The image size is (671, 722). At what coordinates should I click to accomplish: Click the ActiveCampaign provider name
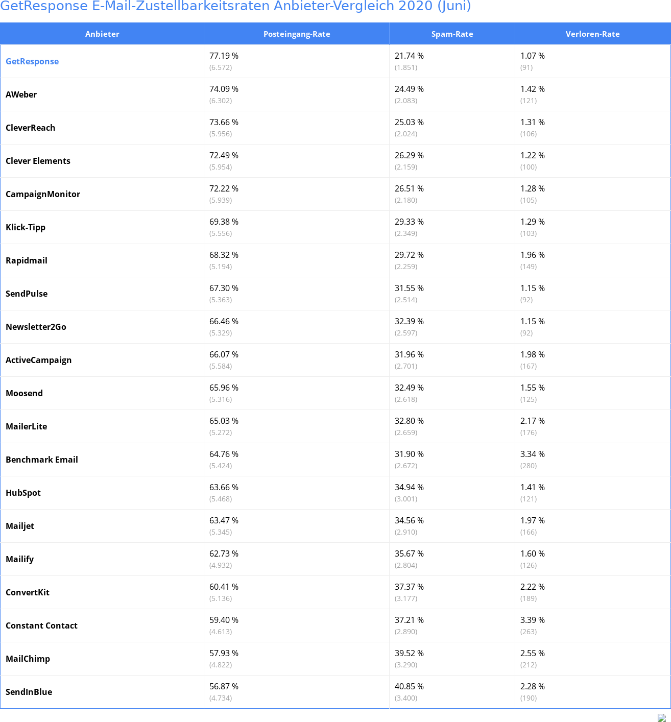39,360
